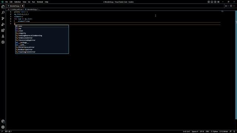
Task: Open the editor More Actions ellipsis
Action: pos(234,6)
